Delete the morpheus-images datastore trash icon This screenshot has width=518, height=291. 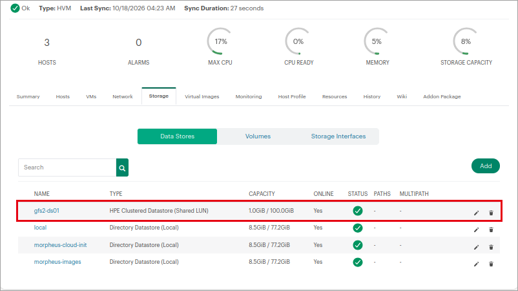click(491, 264)
